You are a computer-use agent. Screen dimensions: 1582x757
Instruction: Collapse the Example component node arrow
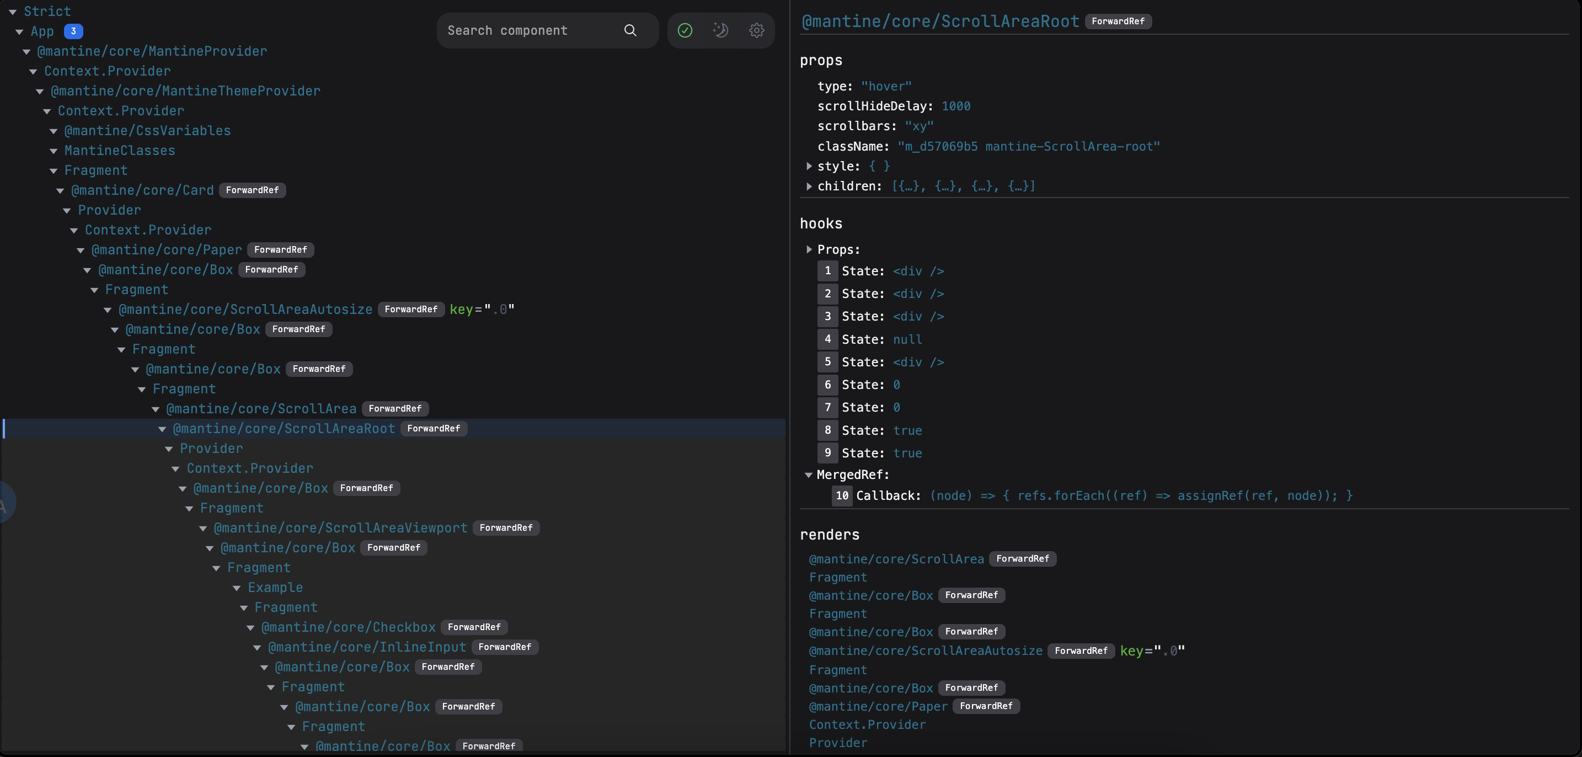click(x=237, y=588)
